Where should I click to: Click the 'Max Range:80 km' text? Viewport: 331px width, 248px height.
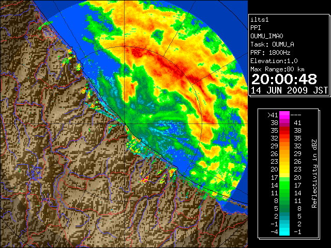(277, 69)
